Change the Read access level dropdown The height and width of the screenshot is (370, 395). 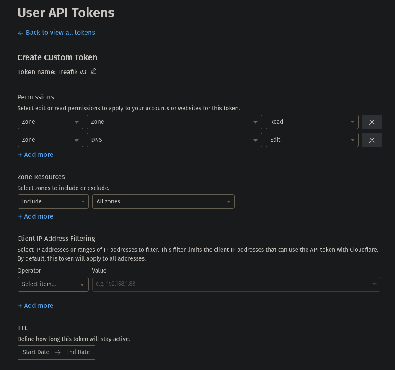click(x=312, y=122)
